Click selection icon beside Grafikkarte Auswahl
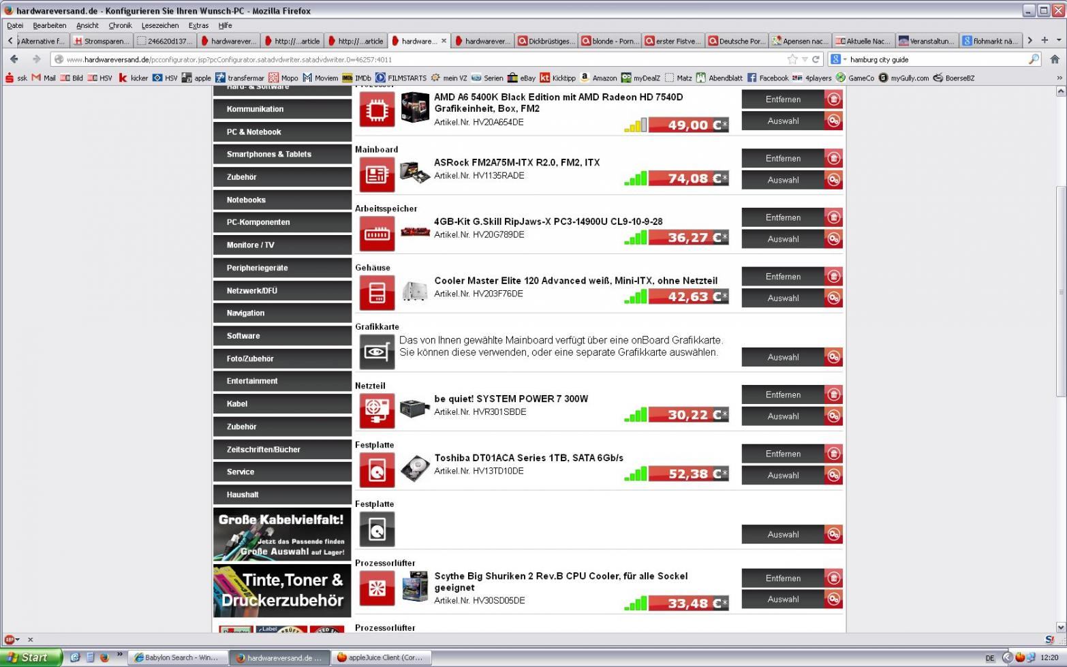Screen dimensions: 1067x667 833,357
